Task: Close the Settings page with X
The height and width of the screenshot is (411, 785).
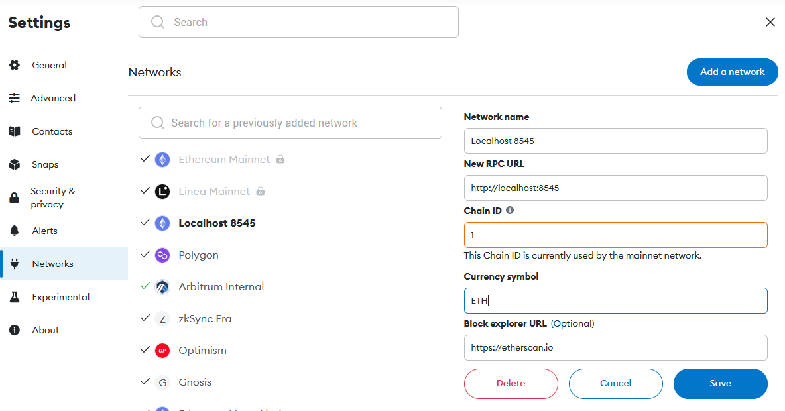Action: click(770, 22)
